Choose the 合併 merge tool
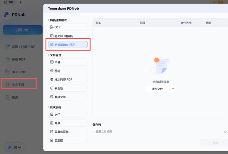The height and width of the screenshot is (154, 228). coord(68,62)
